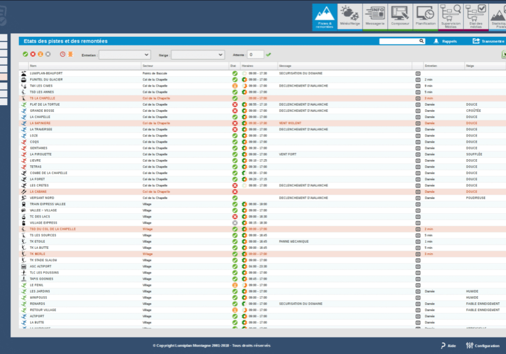
Task: Click the message icon for RENARDS row
Action: (x=418, y=304)
